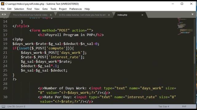The height and width of the screenshot is (110, 197).
Task: Click "$rate=$_POST['interest_rate'];" line
Action: (53, 57)
